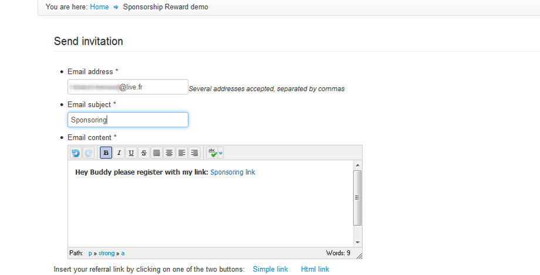Select 'strong' in the element path
The image size is (540, 275).
[106, 253]
